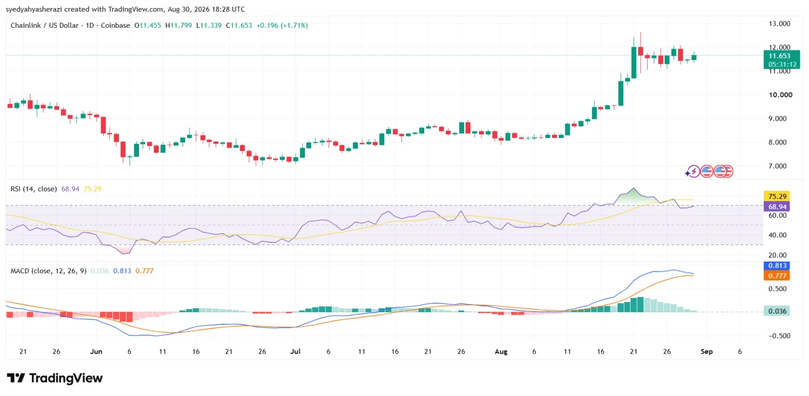Click the change value +0.196 (+1.71%)
Viewport: 809px width, 396px height.
pos(282,25)
